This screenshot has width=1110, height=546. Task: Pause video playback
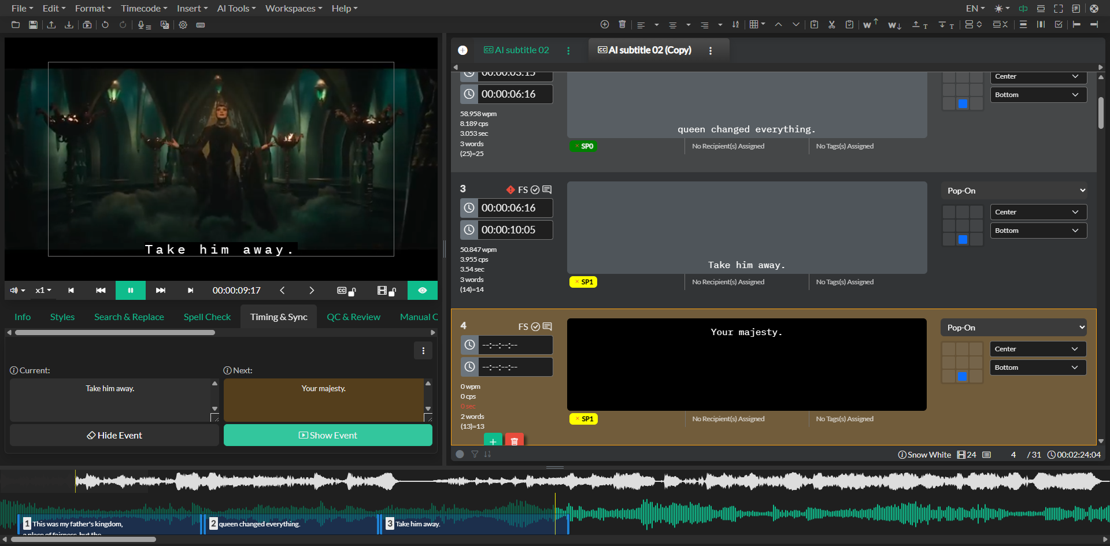(131, 290)
